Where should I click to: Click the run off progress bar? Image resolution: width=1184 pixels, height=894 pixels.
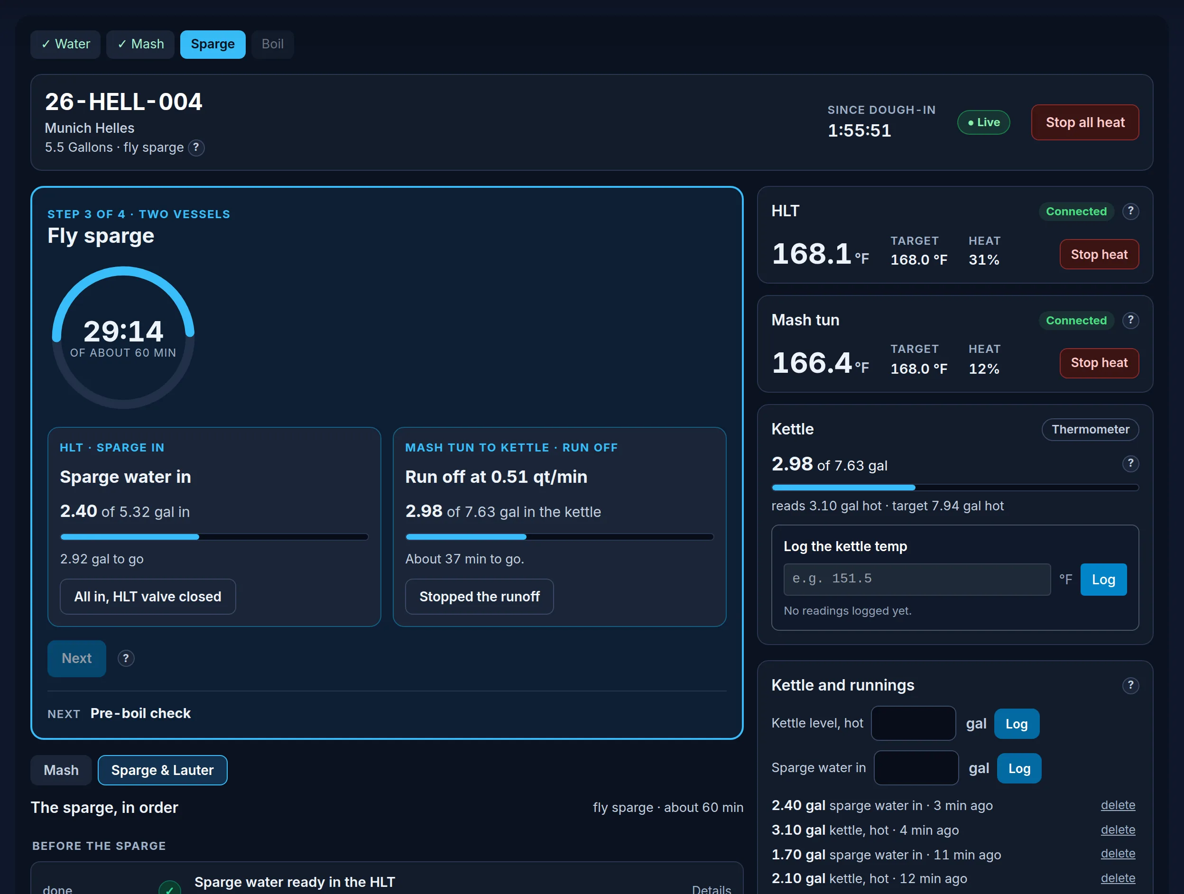pos(559,537)
